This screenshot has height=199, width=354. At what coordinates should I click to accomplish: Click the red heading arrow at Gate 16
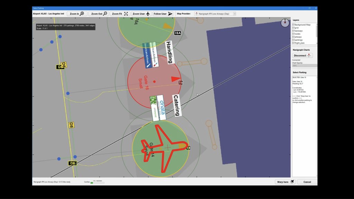(x=176, y=79)
